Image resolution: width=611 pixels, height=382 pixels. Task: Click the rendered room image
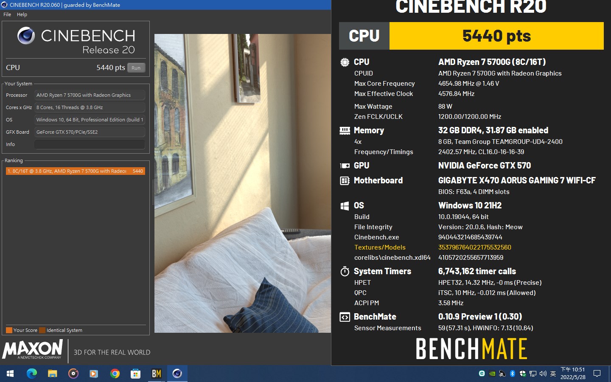pos(242,183)
